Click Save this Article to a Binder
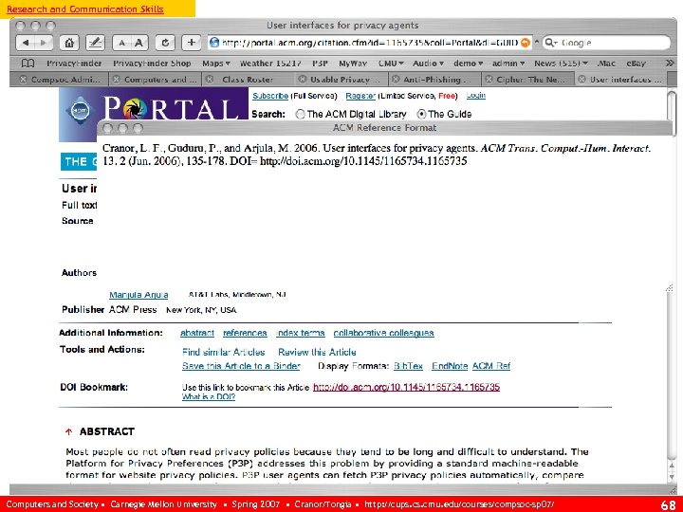 click(241, 366)
